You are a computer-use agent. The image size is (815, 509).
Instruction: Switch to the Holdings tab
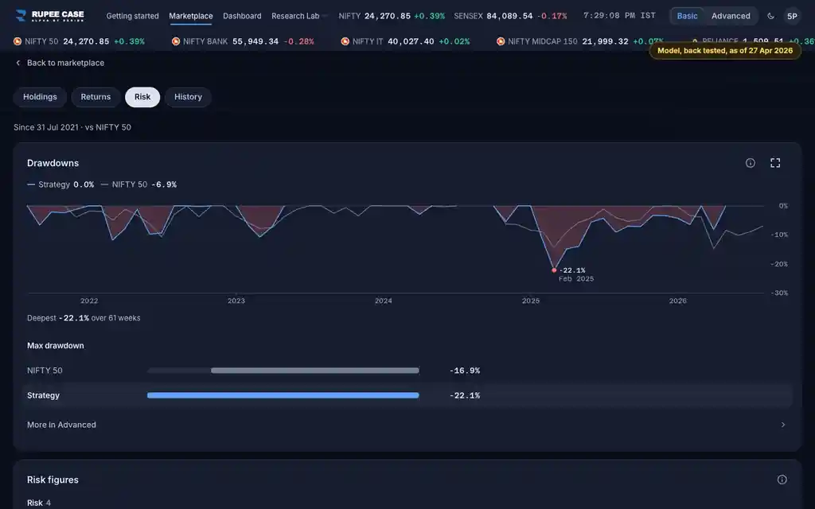[x=40, y=97]
